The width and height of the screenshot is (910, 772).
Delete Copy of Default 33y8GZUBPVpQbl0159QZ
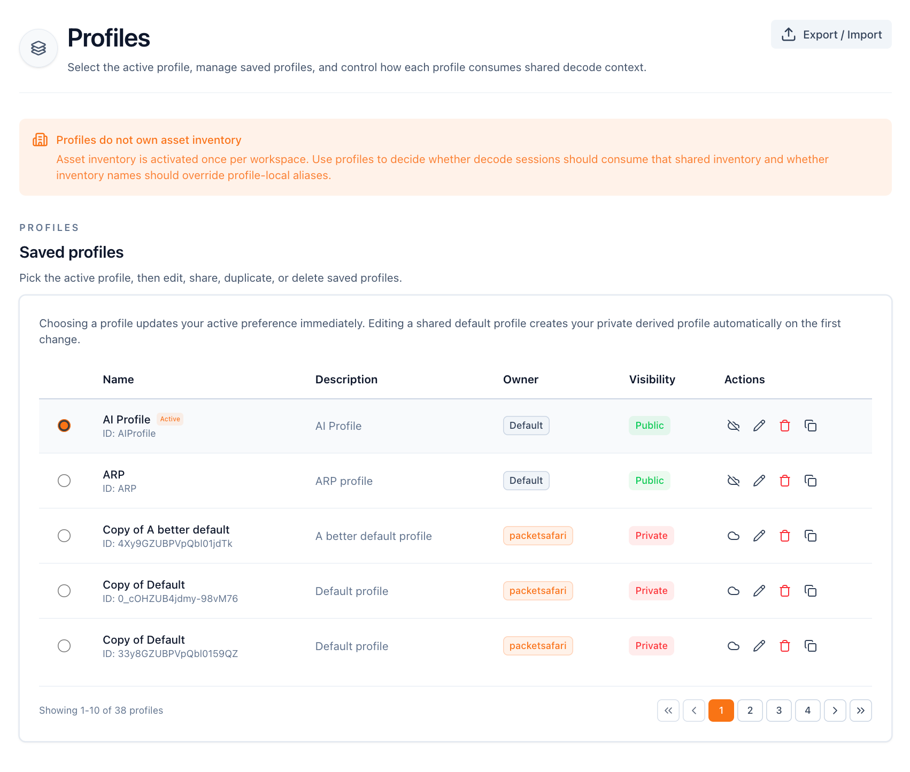pyautogui.click(x=785, y=646)
